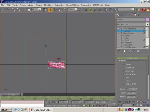Restrict transform to Z axis
The image size is (150, 112).
(95, 10)
